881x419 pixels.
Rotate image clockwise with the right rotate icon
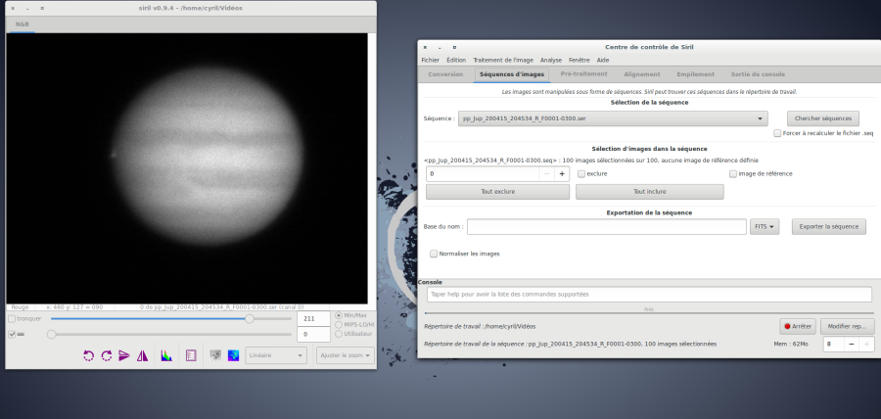tap(106, 355)
